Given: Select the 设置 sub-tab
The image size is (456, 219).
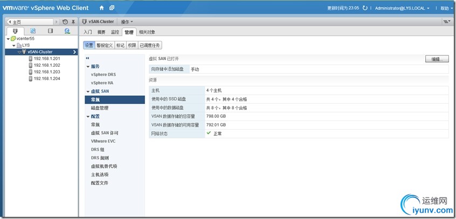Looking at the screenshot, I should click(x=89, y=45).
